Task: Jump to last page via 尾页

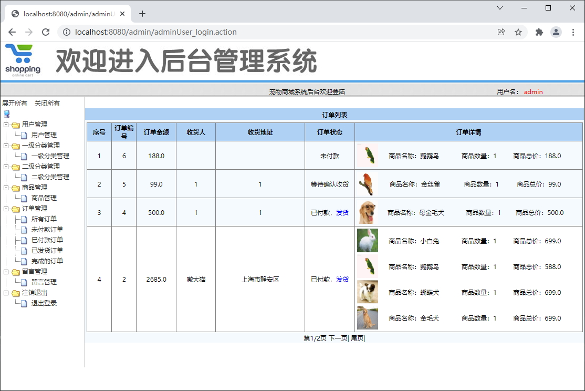Action: tap(358, 338)
